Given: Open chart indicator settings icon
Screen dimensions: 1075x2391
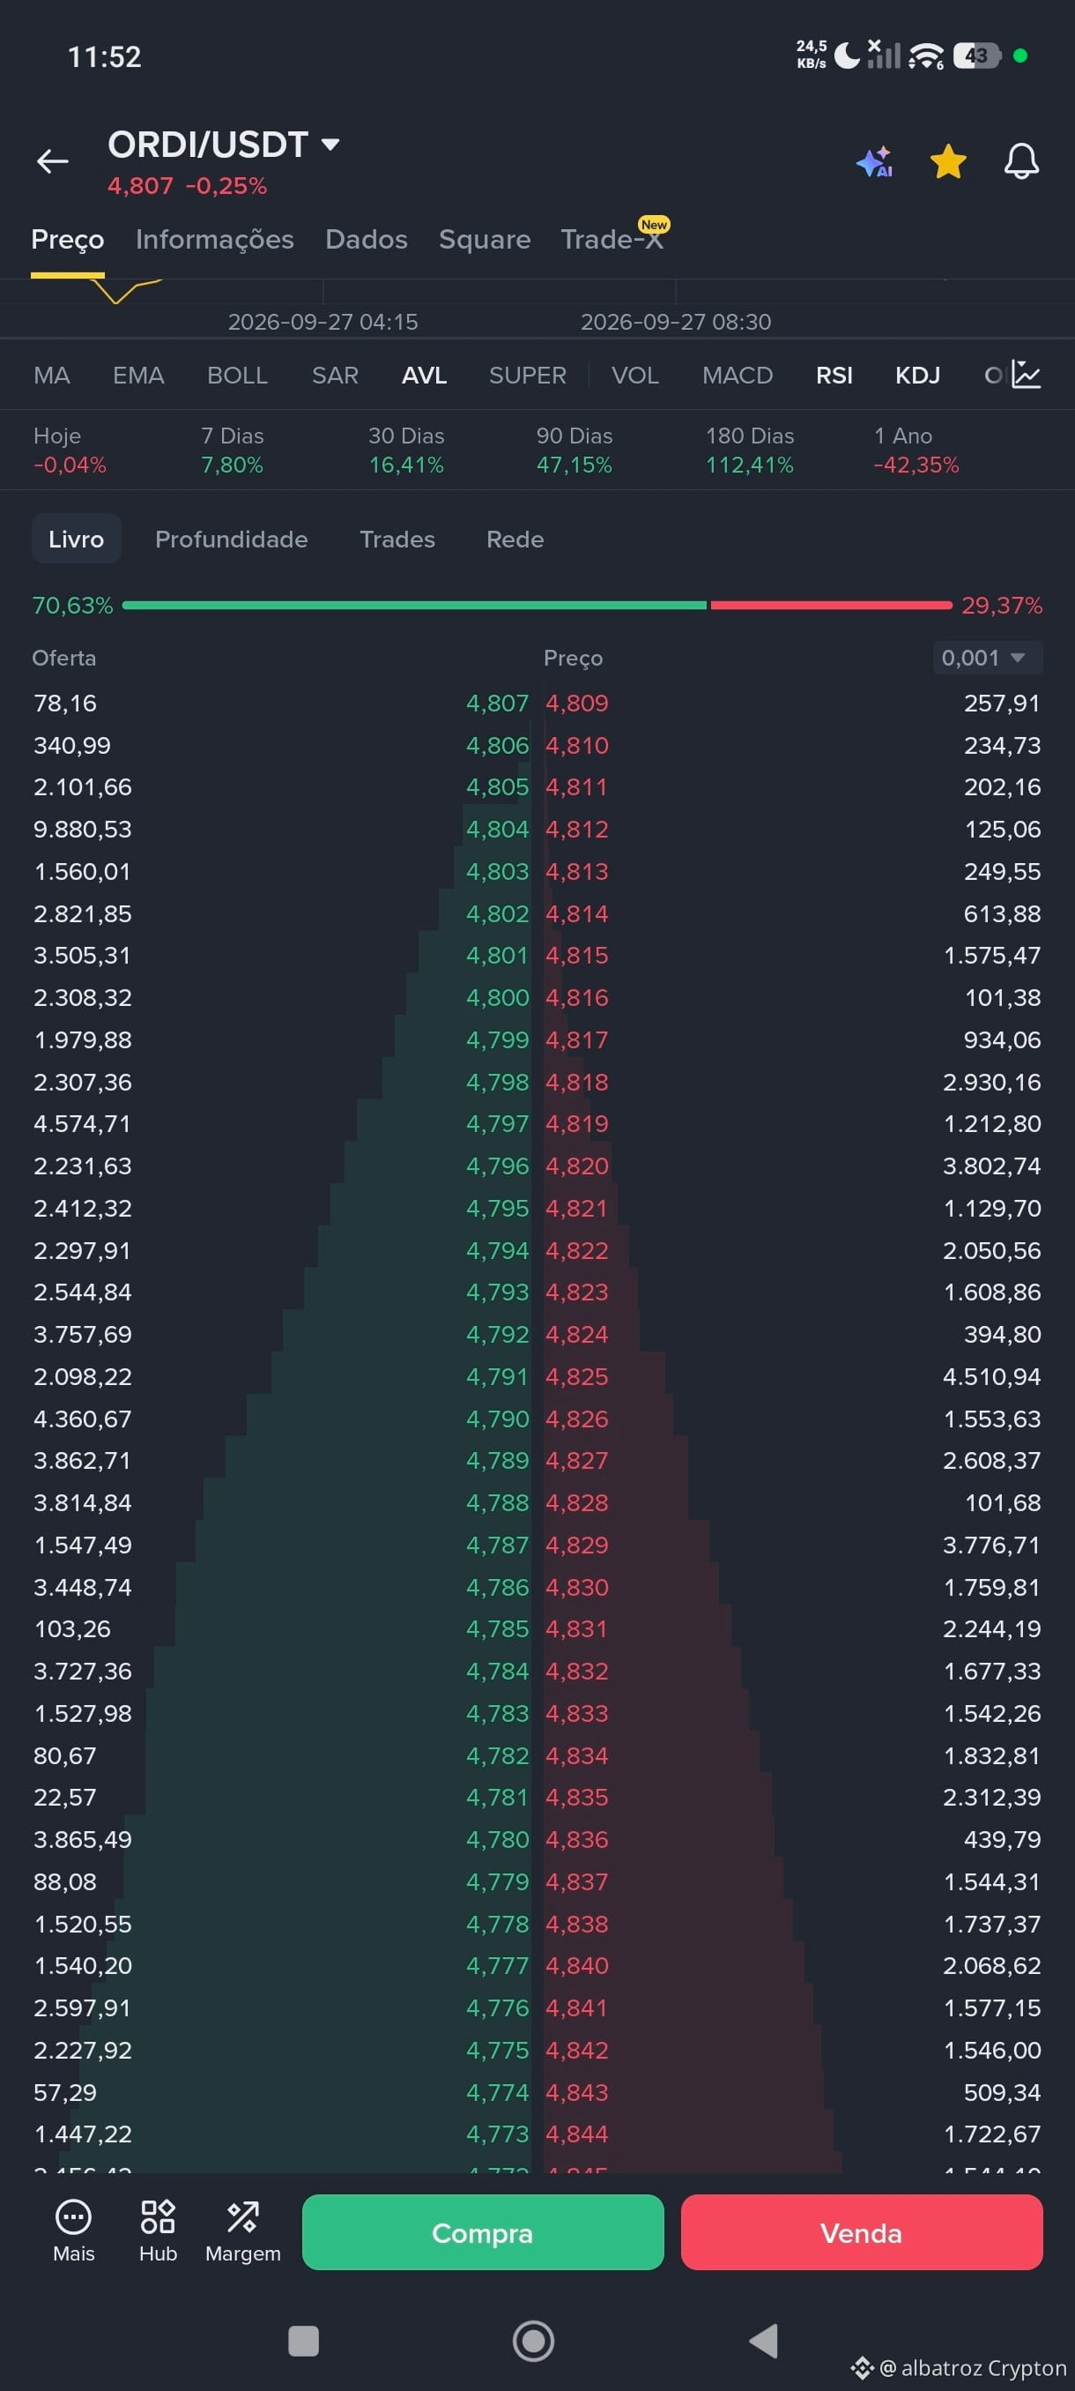Looking at the screenshot, I should pos(1026,375).
